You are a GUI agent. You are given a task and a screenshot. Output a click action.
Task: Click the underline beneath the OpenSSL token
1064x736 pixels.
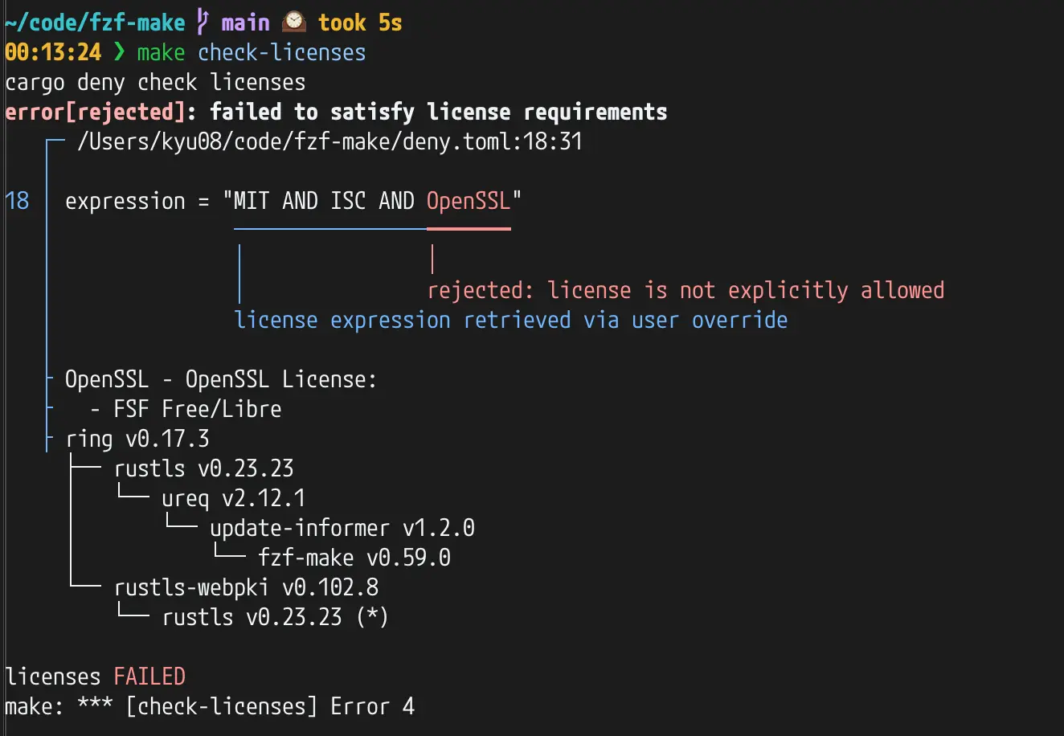point(469,231)
